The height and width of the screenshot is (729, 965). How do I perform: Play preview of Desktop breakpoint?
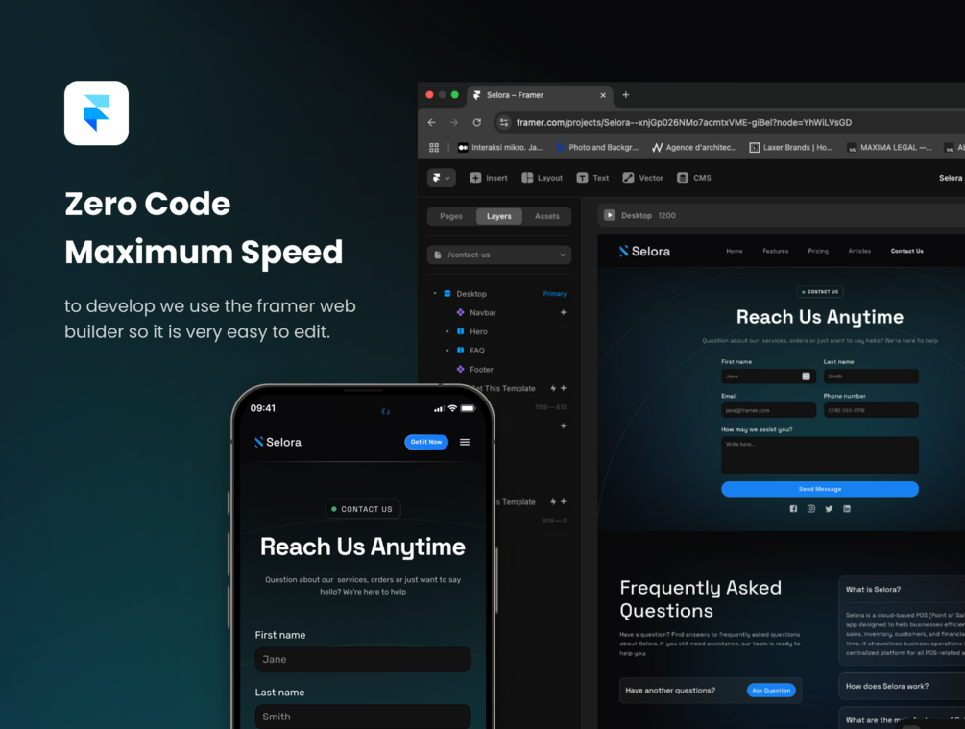click(x=610, y=215)
